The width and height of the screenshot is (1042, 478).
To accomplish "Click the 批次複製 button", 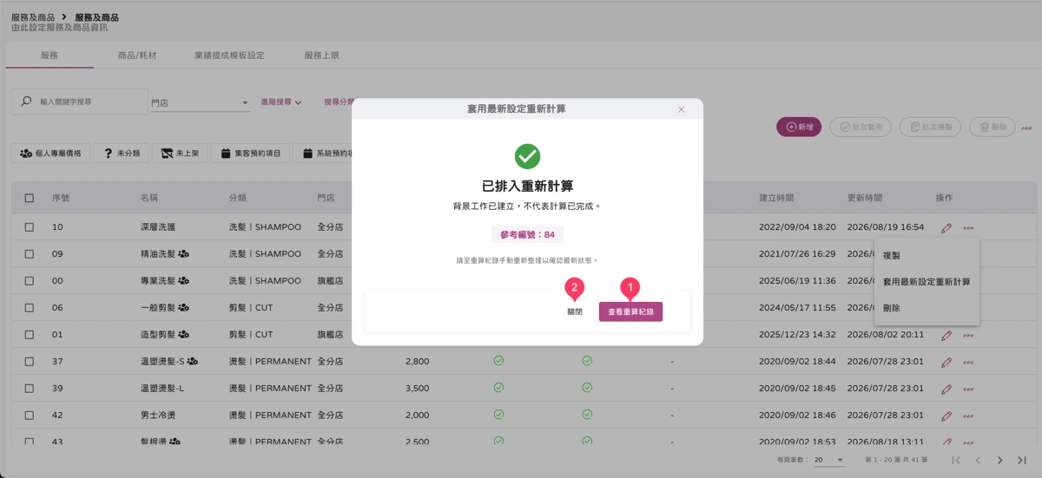I will click(x=930, y=127).
